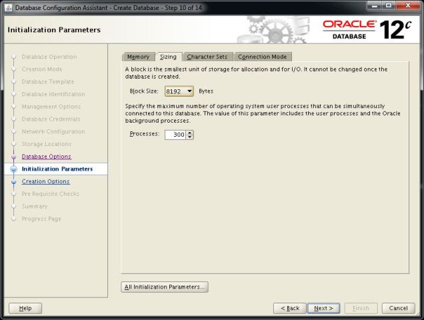Click the Storage Locations step
424x320 pixels.
[x=47, y=144]
